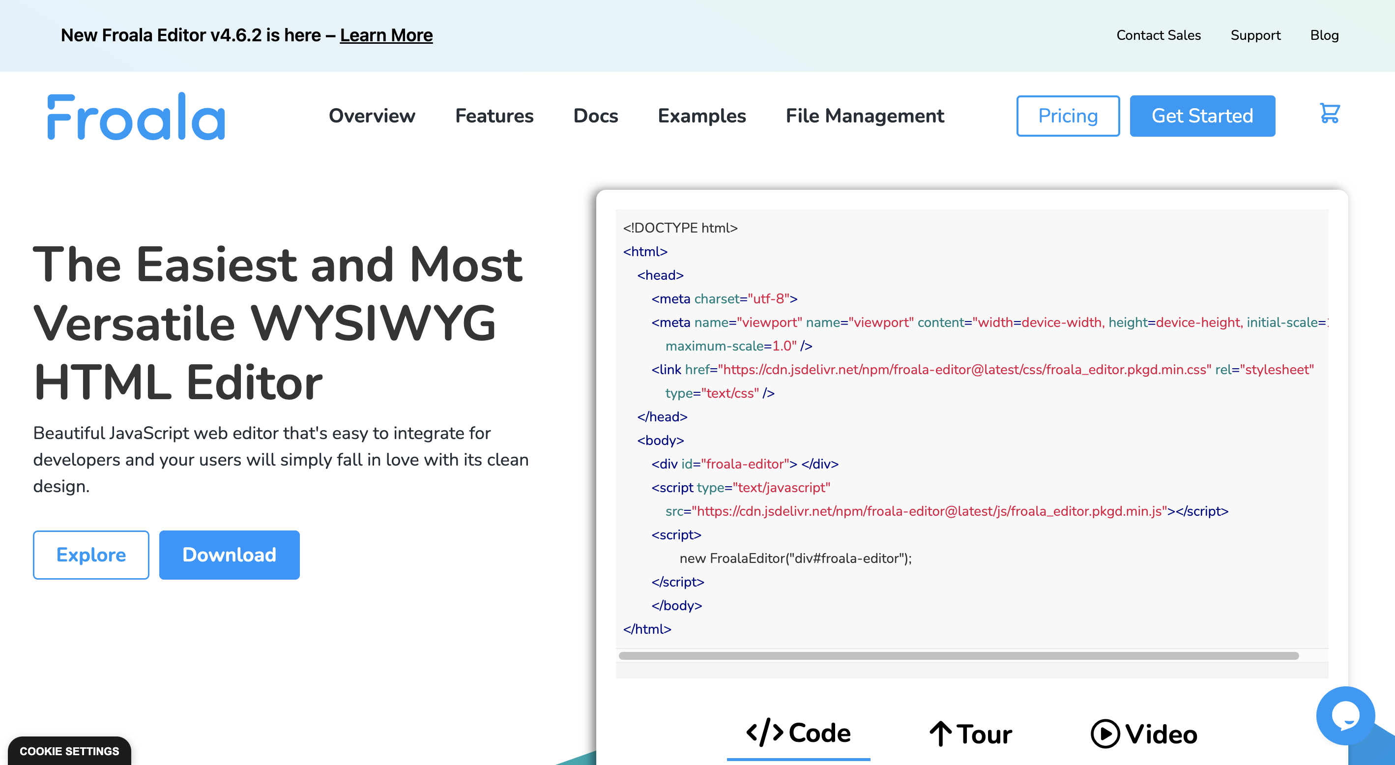Click the code brackets icon on Code tab
Image resolution: width=1395 pixels, height=765 pixels.
764,733
